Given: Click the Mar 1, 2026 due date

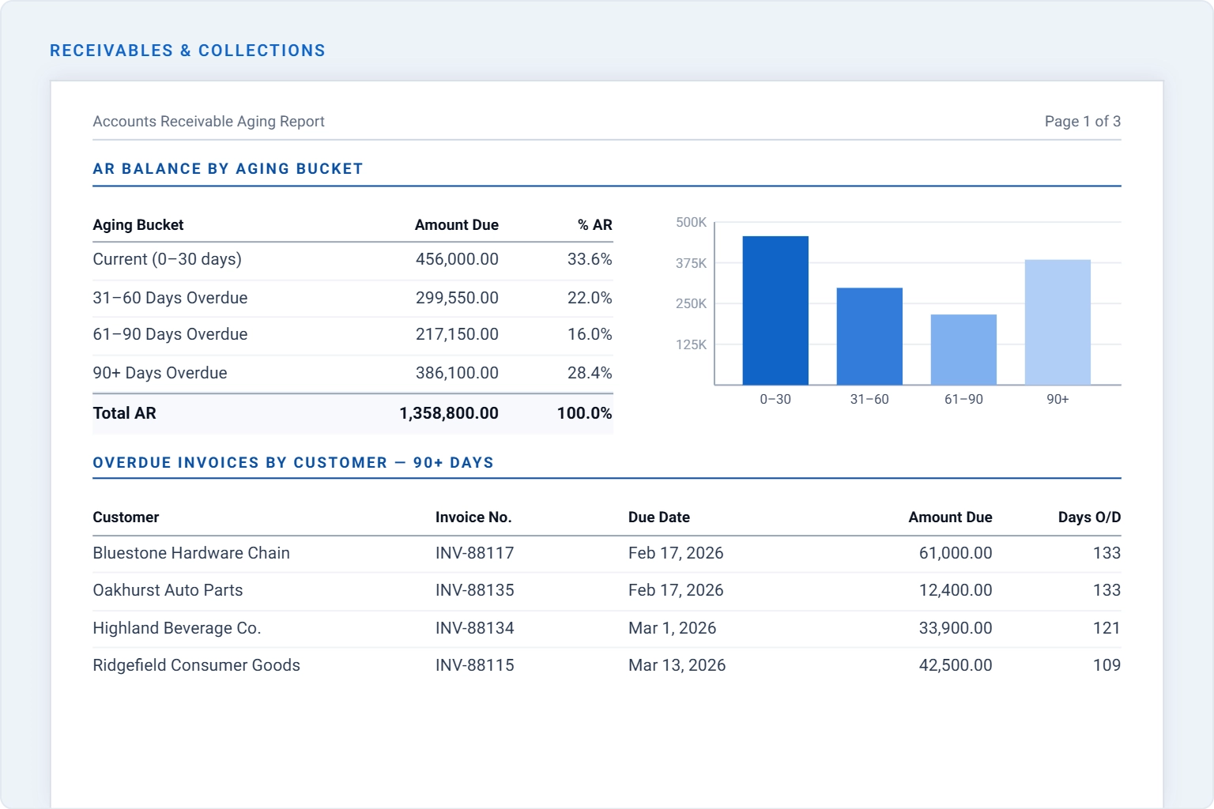Looking at the screenshot, I should (673, 628).
